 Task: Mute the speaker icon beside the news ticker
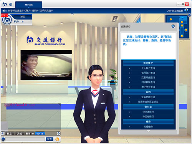coord(4,11)
